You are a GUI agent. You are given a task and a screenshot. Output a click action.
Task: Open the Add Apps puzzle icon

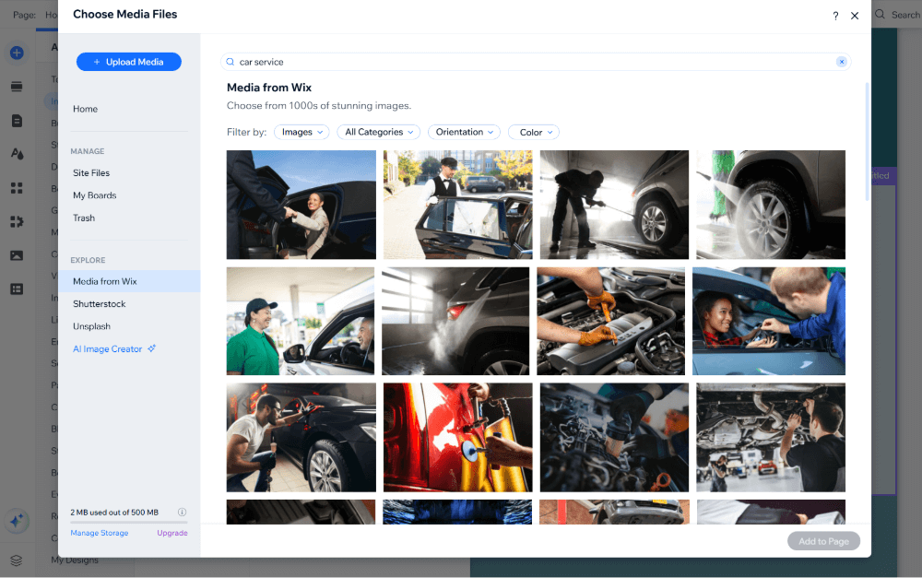pyautogui.click(x=17, y=221)
